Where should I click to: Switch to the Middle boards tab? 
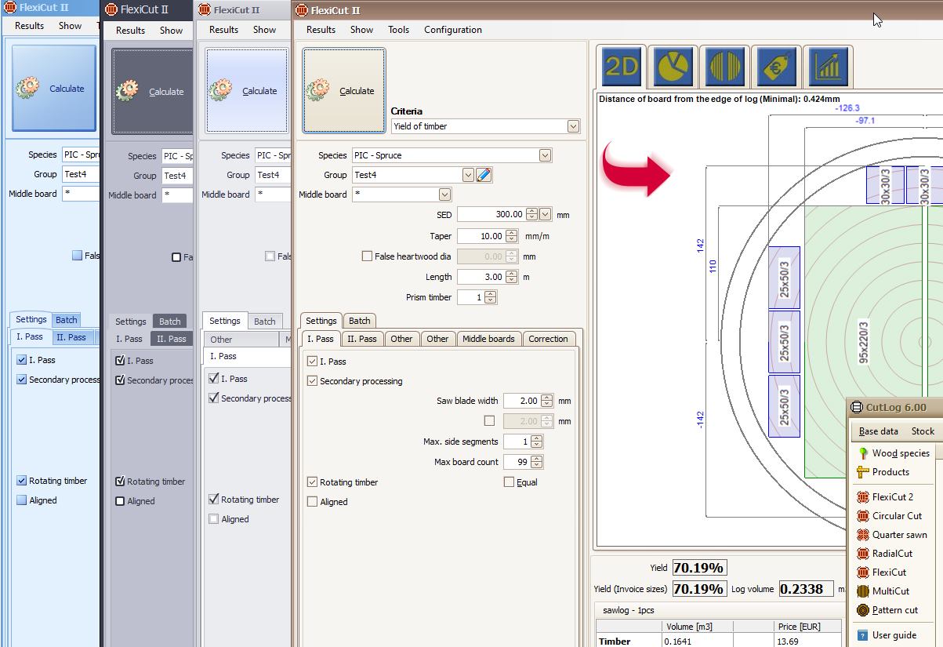(488, 339)
